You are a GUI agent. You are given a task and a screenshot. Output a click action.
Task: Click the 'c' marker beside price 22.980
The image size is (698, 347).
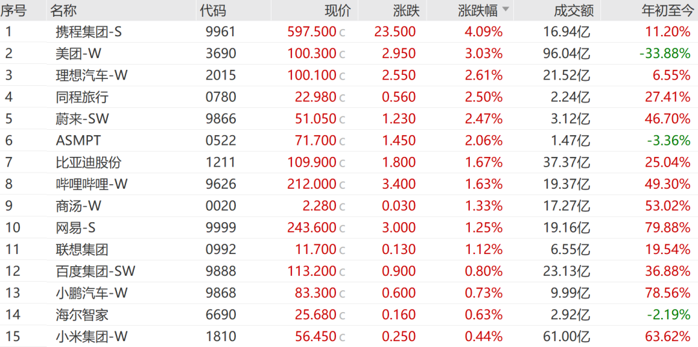click(343, 98)
